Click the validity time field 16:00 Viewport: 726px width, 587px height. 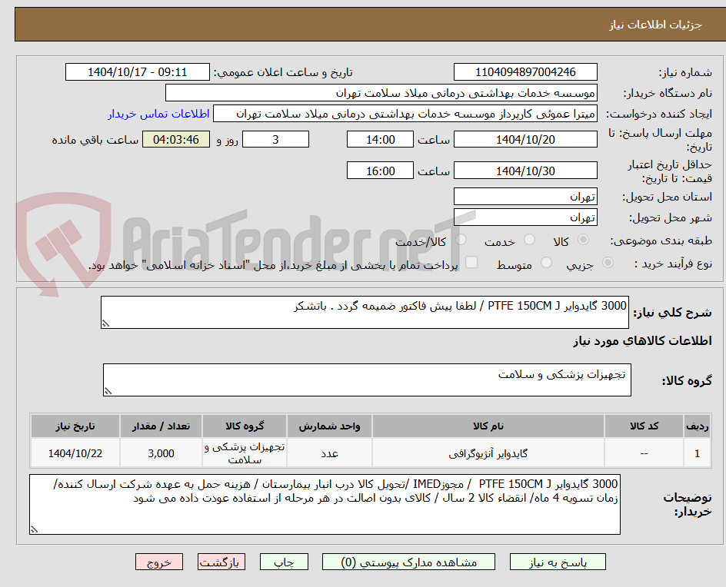tap(380, 171)
